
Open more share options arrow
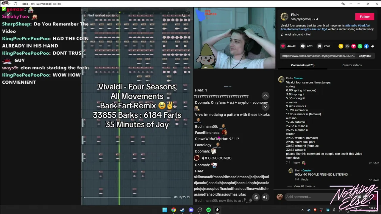(x=372, y=46)
